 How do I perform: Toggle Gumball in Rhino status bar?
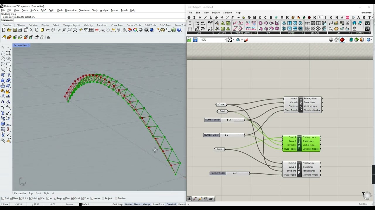(x=171, y=204)
